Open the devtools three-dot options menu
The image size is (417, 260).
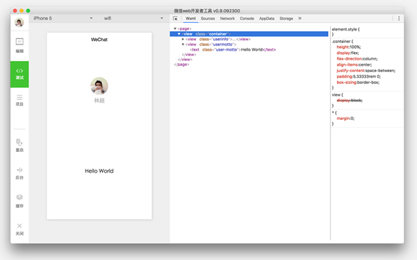pos(399,18)
